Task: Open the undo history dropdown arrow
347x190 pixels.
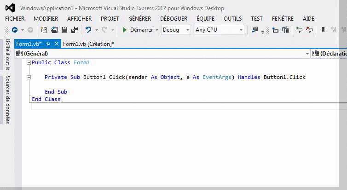Action: click(x=97, y=30)
